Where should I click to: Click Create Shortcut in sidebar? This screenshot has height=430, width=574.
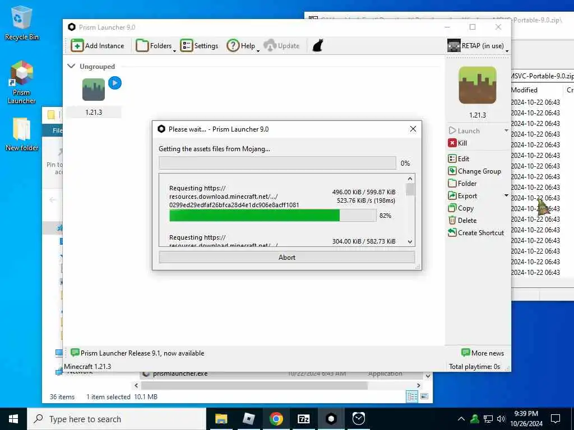click(x=476, y=232)
